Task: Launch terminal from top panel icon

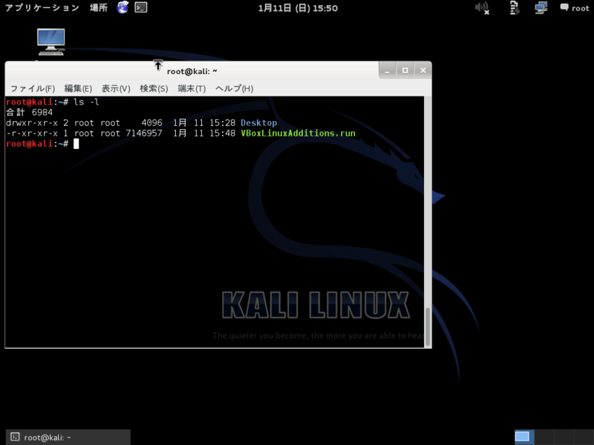Action: click(x=141, y=7)
